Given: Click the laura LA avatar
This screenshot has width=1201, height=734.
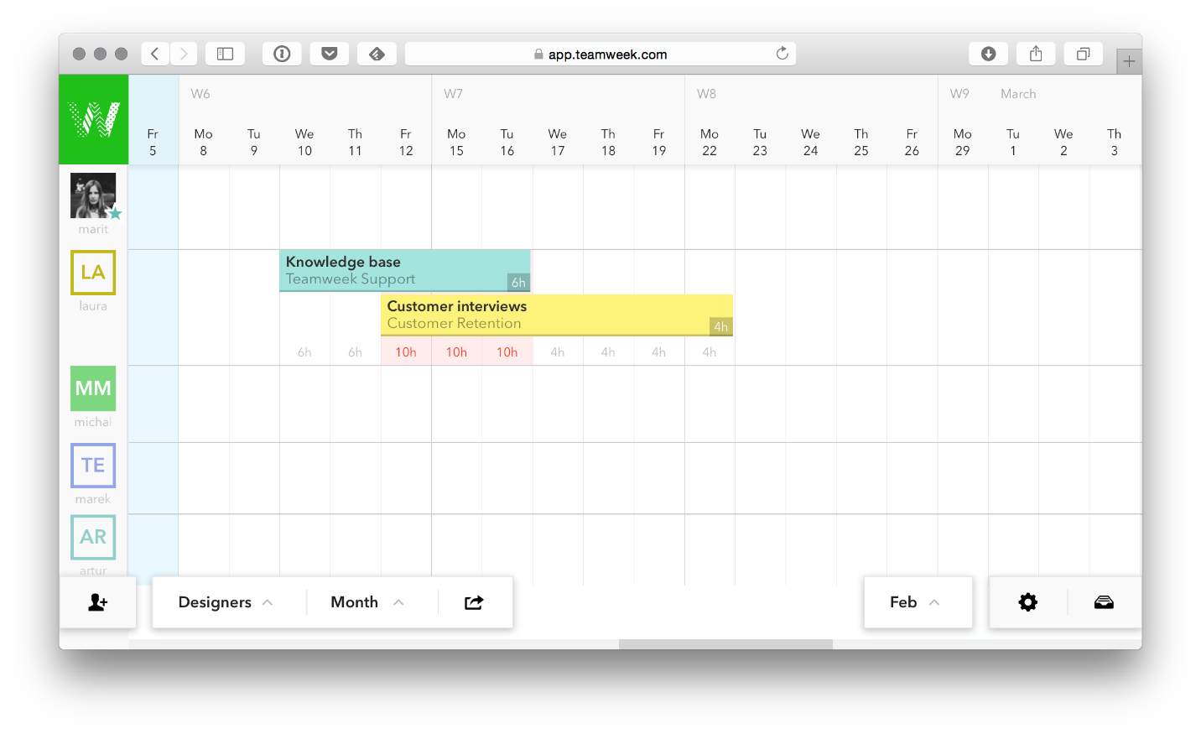Looking at the screenshot, I should 93,273.
